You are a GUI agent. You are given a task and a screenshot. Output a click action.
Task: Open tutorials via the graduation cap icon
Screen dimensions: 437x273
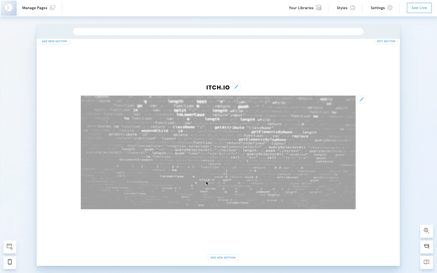point(426,247)
